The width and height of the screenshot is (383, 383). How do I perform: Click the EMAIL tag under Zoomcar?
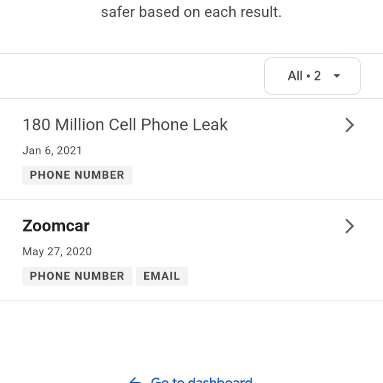[162, 276]
